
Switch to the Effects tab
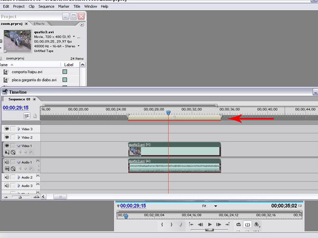39,24
